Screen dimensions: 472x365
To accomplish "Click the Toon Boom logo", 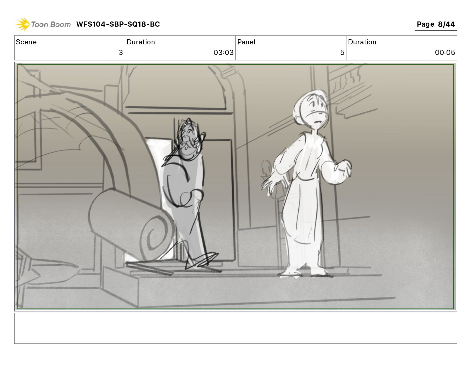I will [x=43, y=24].
